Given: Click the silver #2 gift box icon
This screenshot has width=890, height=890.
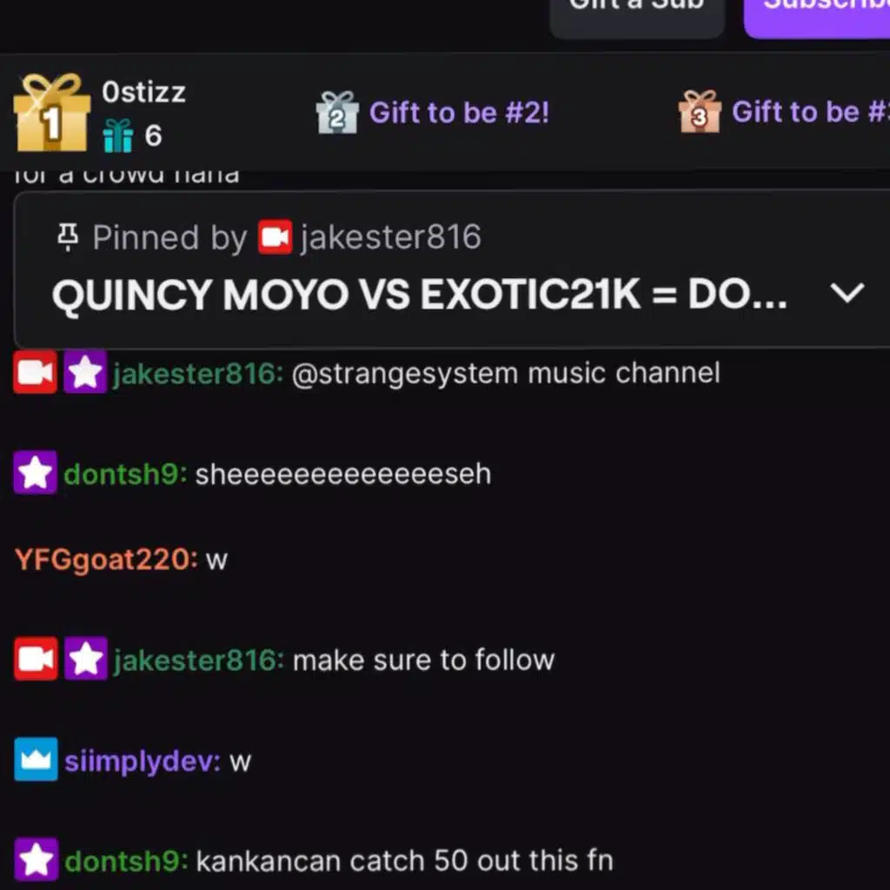Looking at the screenshot, I should [337, 112].
